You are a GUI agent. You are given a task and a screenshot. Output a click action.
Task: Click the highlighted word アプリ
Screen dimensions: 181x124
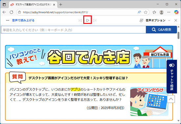75,89
